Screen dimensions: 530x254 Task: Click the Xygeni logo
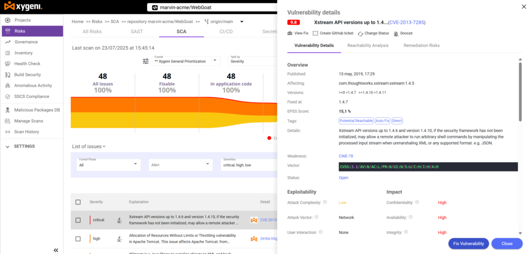pos(23,6)
